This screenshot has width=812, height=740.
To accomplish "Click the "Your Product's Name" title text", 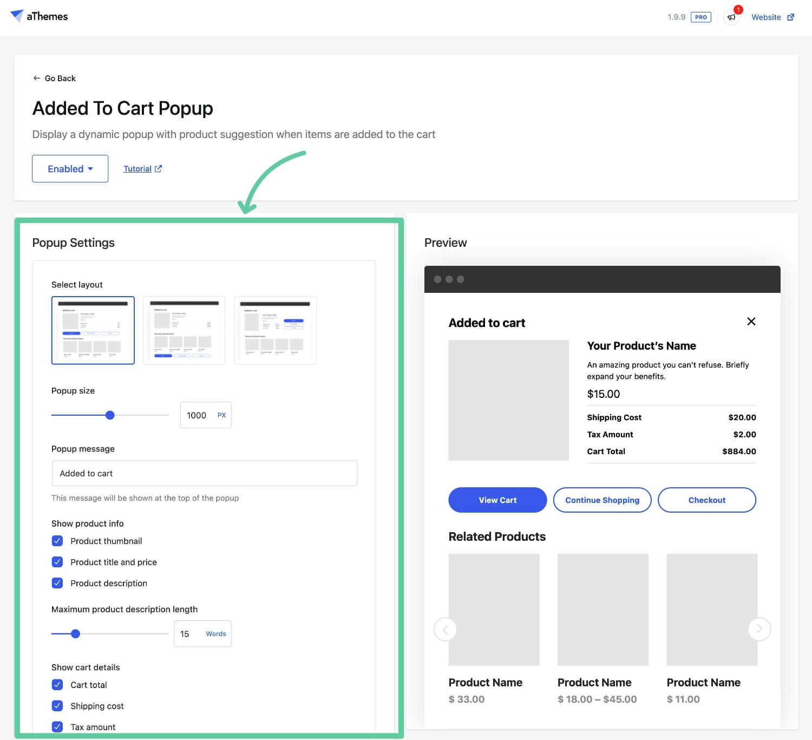I will click(x=641, y=346).
